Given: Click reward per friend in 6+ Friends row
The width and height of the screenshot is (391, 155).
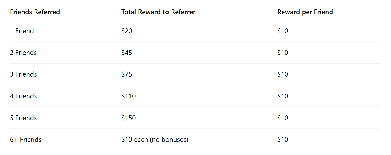Looking at the screenshot, I should pos(283,140).
